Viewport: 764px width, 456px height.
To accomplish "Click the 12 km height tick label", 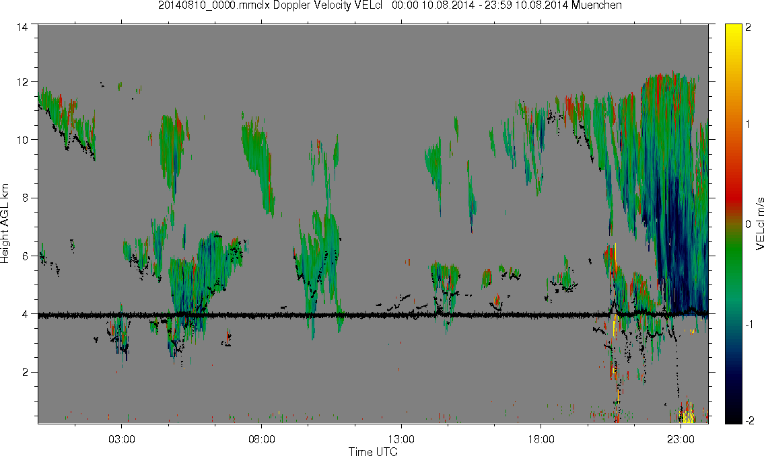I will tap(22, 82).
